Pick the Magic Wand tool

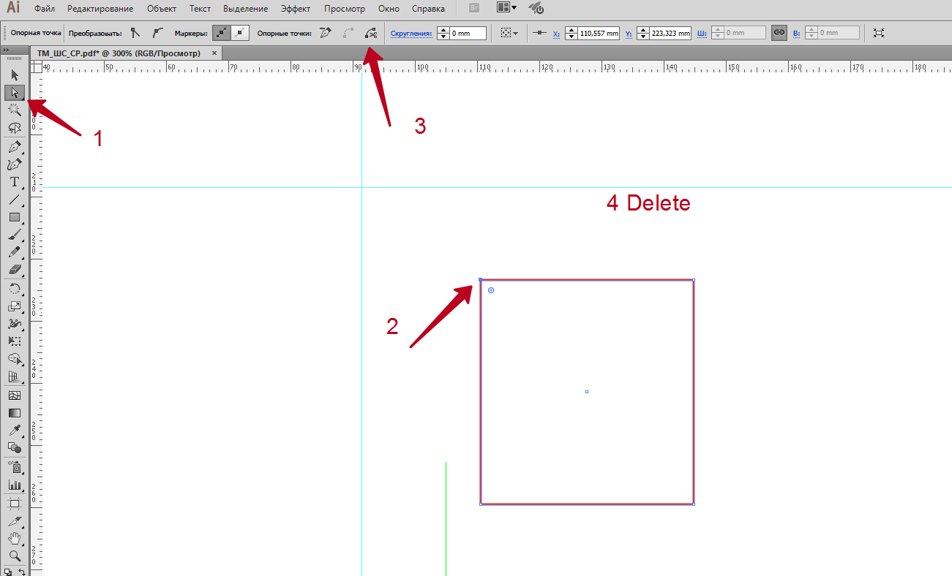click(x=15, y=110)
